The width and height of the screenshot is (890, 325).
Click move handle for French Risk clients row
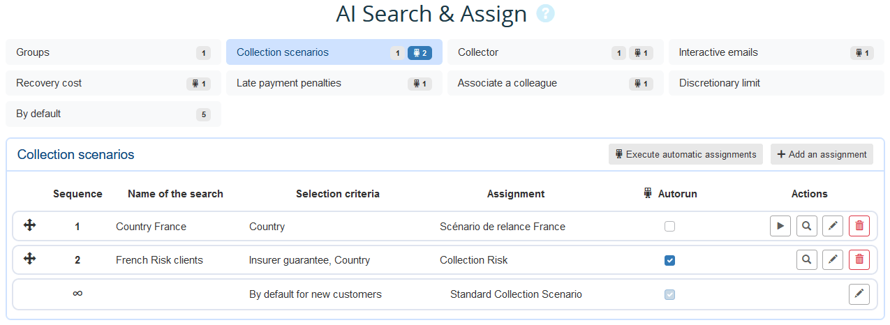[x=30, y=259]
